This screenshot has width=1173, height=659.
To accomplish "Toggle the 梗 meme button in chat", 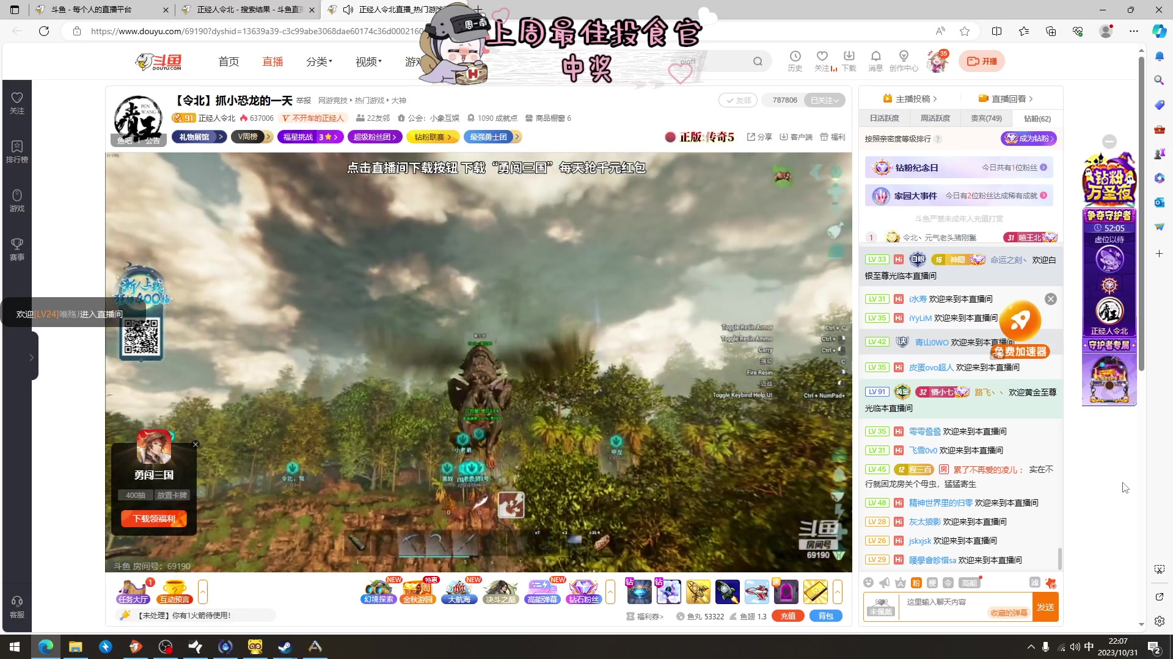I will [x=932, y=583].
